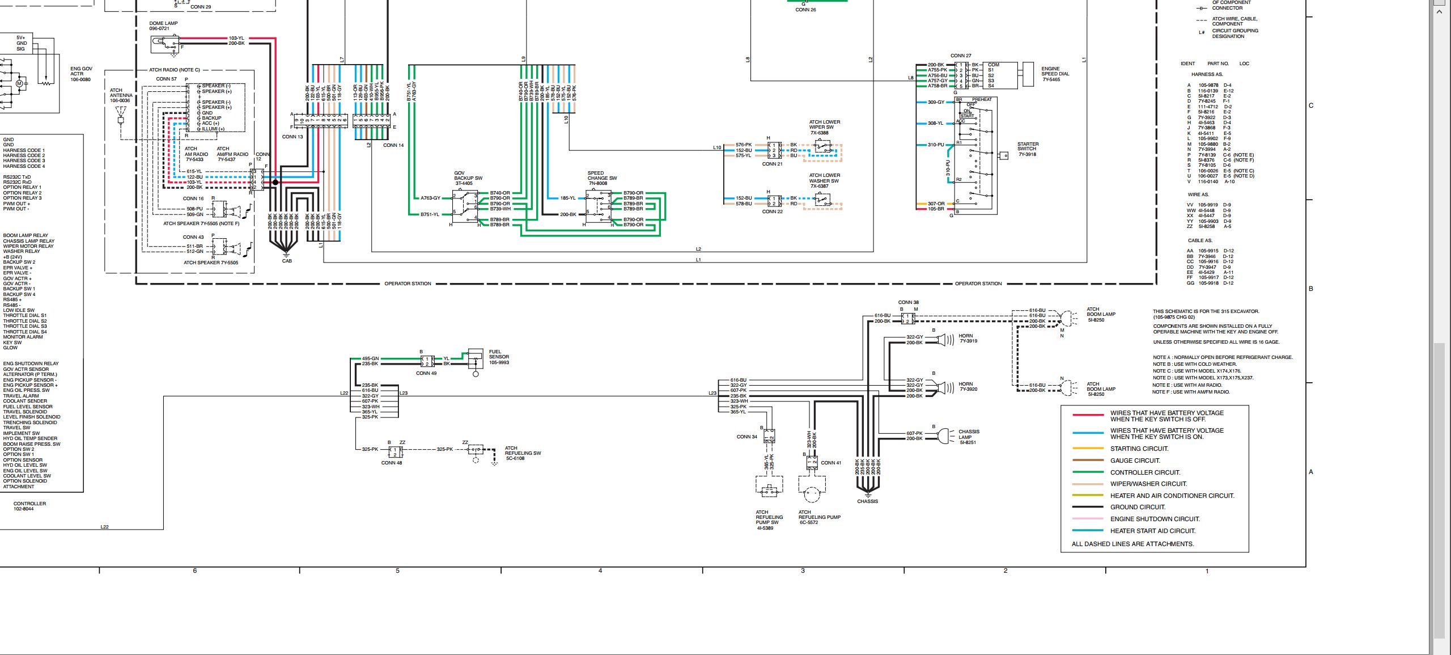This screenshot has width=1451, height=655.
Task: Click the 'GAUGE CIRCUIT.' legend entry
Action: tap(1135, 460)
